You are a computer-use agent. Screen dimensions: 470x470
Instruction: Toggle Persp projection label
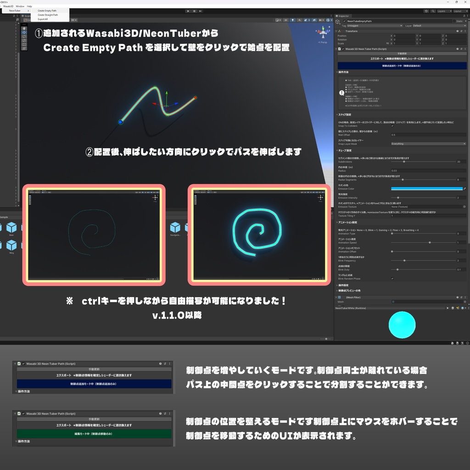(x=323, y=42)
